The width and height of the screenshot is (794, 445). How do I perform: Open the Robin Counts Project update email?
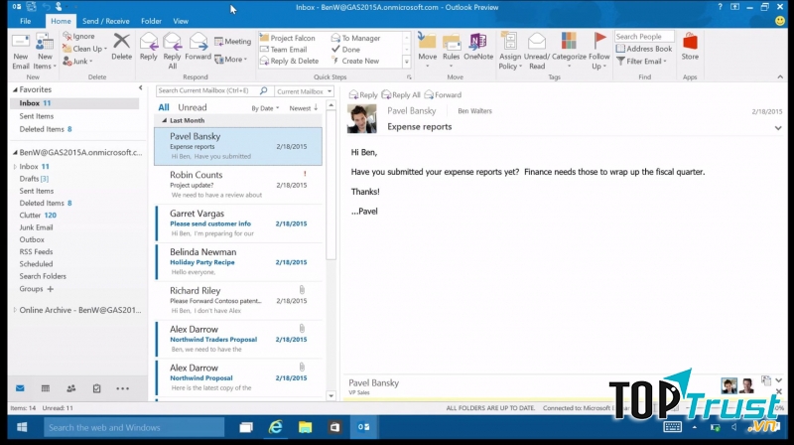(x=238, y=185)
